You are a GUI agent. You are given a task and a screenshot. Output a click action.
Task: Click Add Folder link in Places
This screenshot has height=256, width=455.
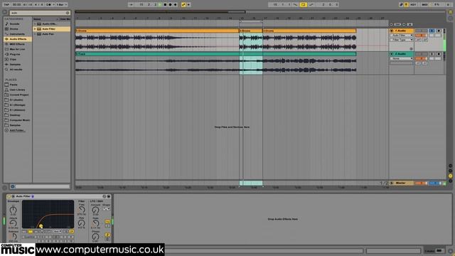(x=17, y=130)
